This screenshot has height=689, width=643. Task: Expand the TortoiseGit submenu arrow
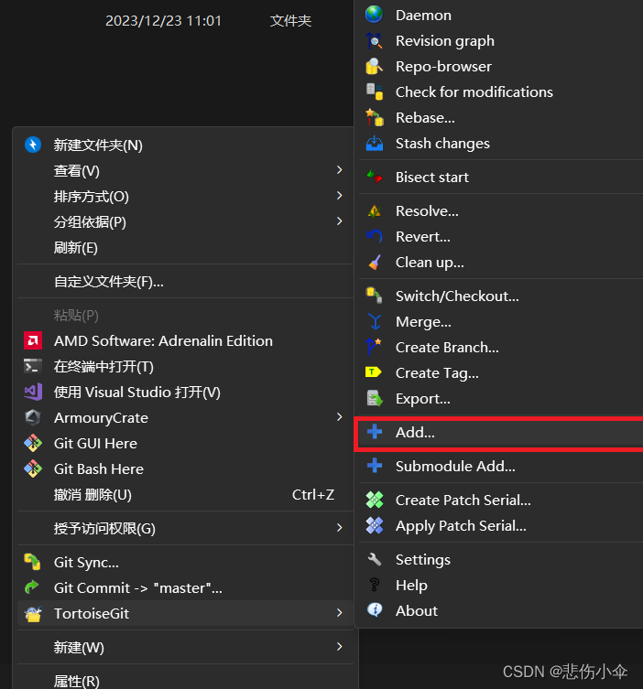339,613
